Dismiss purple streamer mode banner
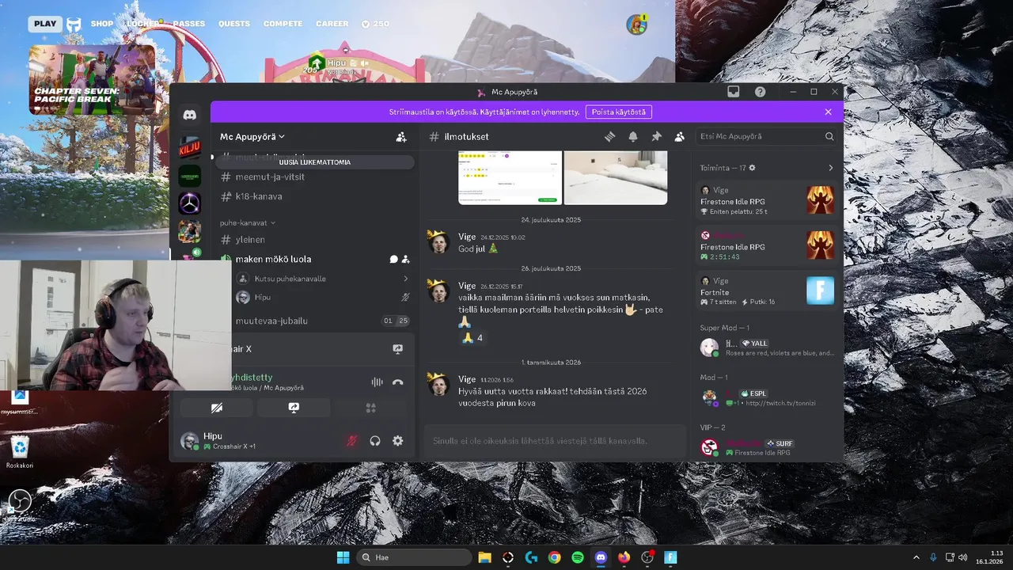 pyautogui.click(x=829, y=112)
